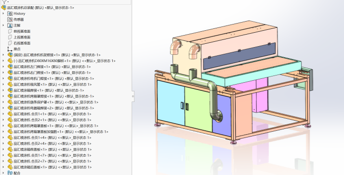This screenshot has width=344, height=175.
Task: Select the 品汇喷涂机总装配 root assembly icon
Action: coord(4,8)
